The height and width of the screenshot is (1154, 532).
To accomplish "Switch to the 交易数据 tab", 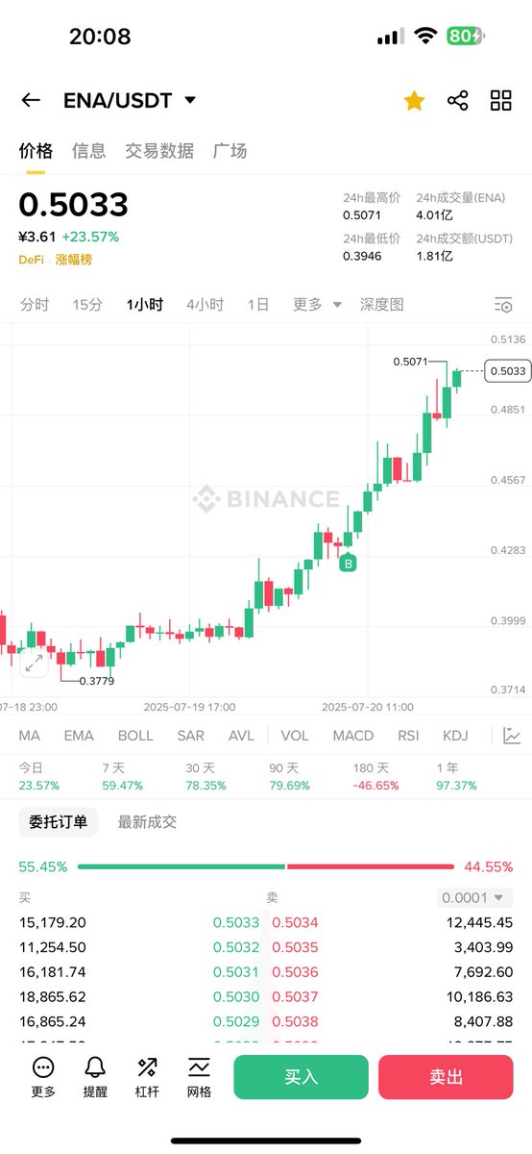I will click(159, 151).
